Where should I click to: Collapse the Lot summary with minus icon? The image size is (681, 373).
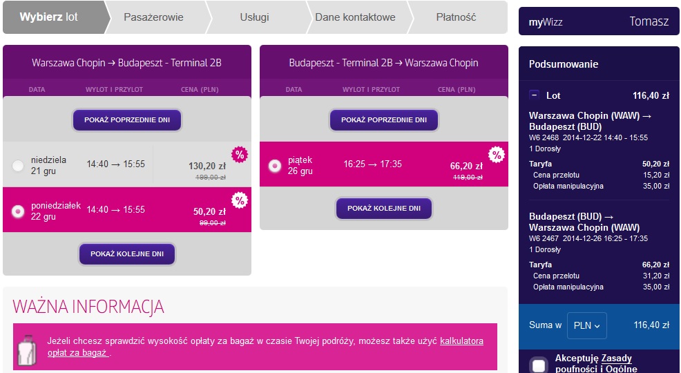tap(534, 95)
